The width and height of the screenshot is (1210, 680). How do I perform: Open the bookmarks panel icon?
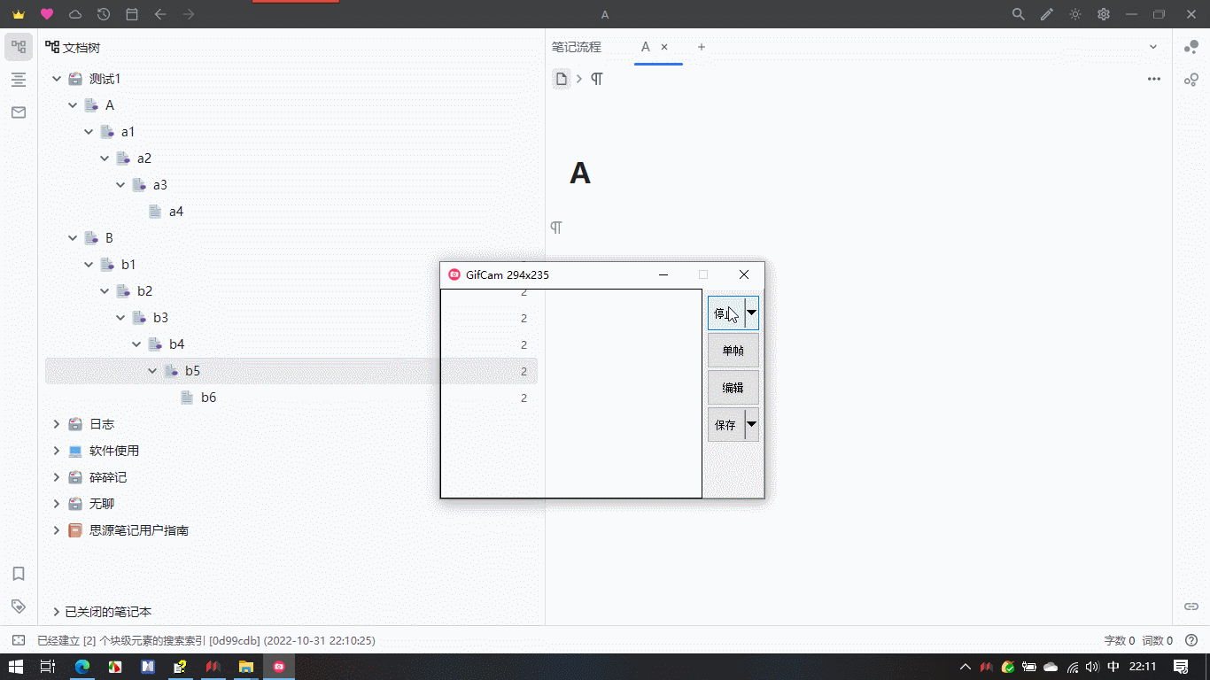point(19,574)
